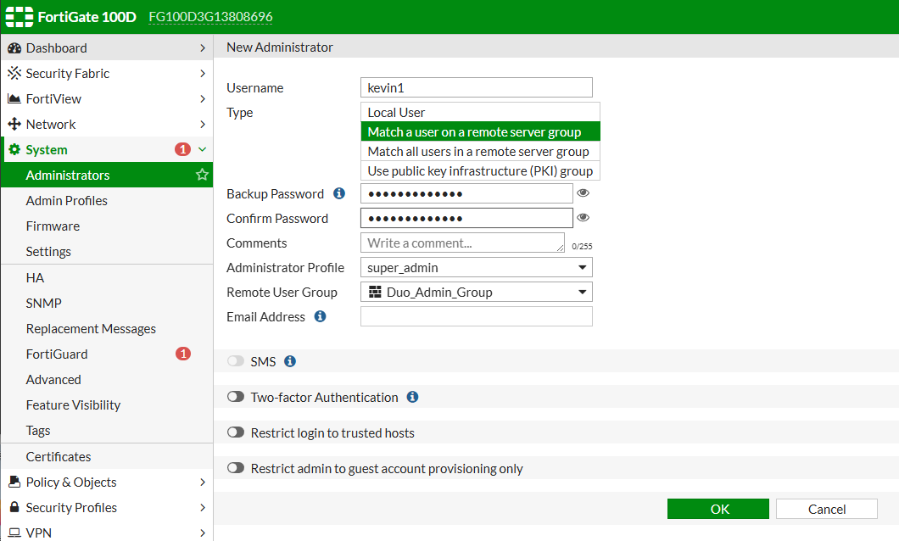Click the Dashboard gauge icon
The width and height of the screenshot is (899, 541).
pos(14,48)
